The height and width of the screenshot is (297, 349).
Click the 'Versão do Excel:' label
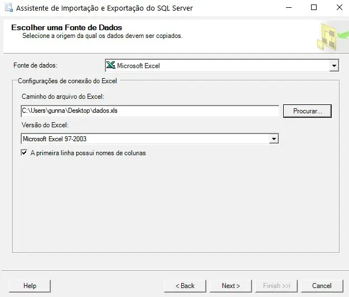45,125
